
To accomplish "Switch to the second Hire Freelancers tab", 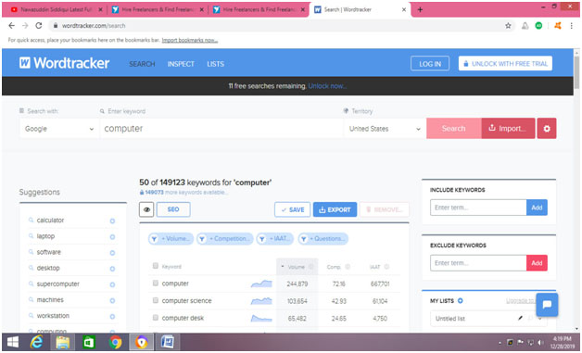I will (259, 9).
